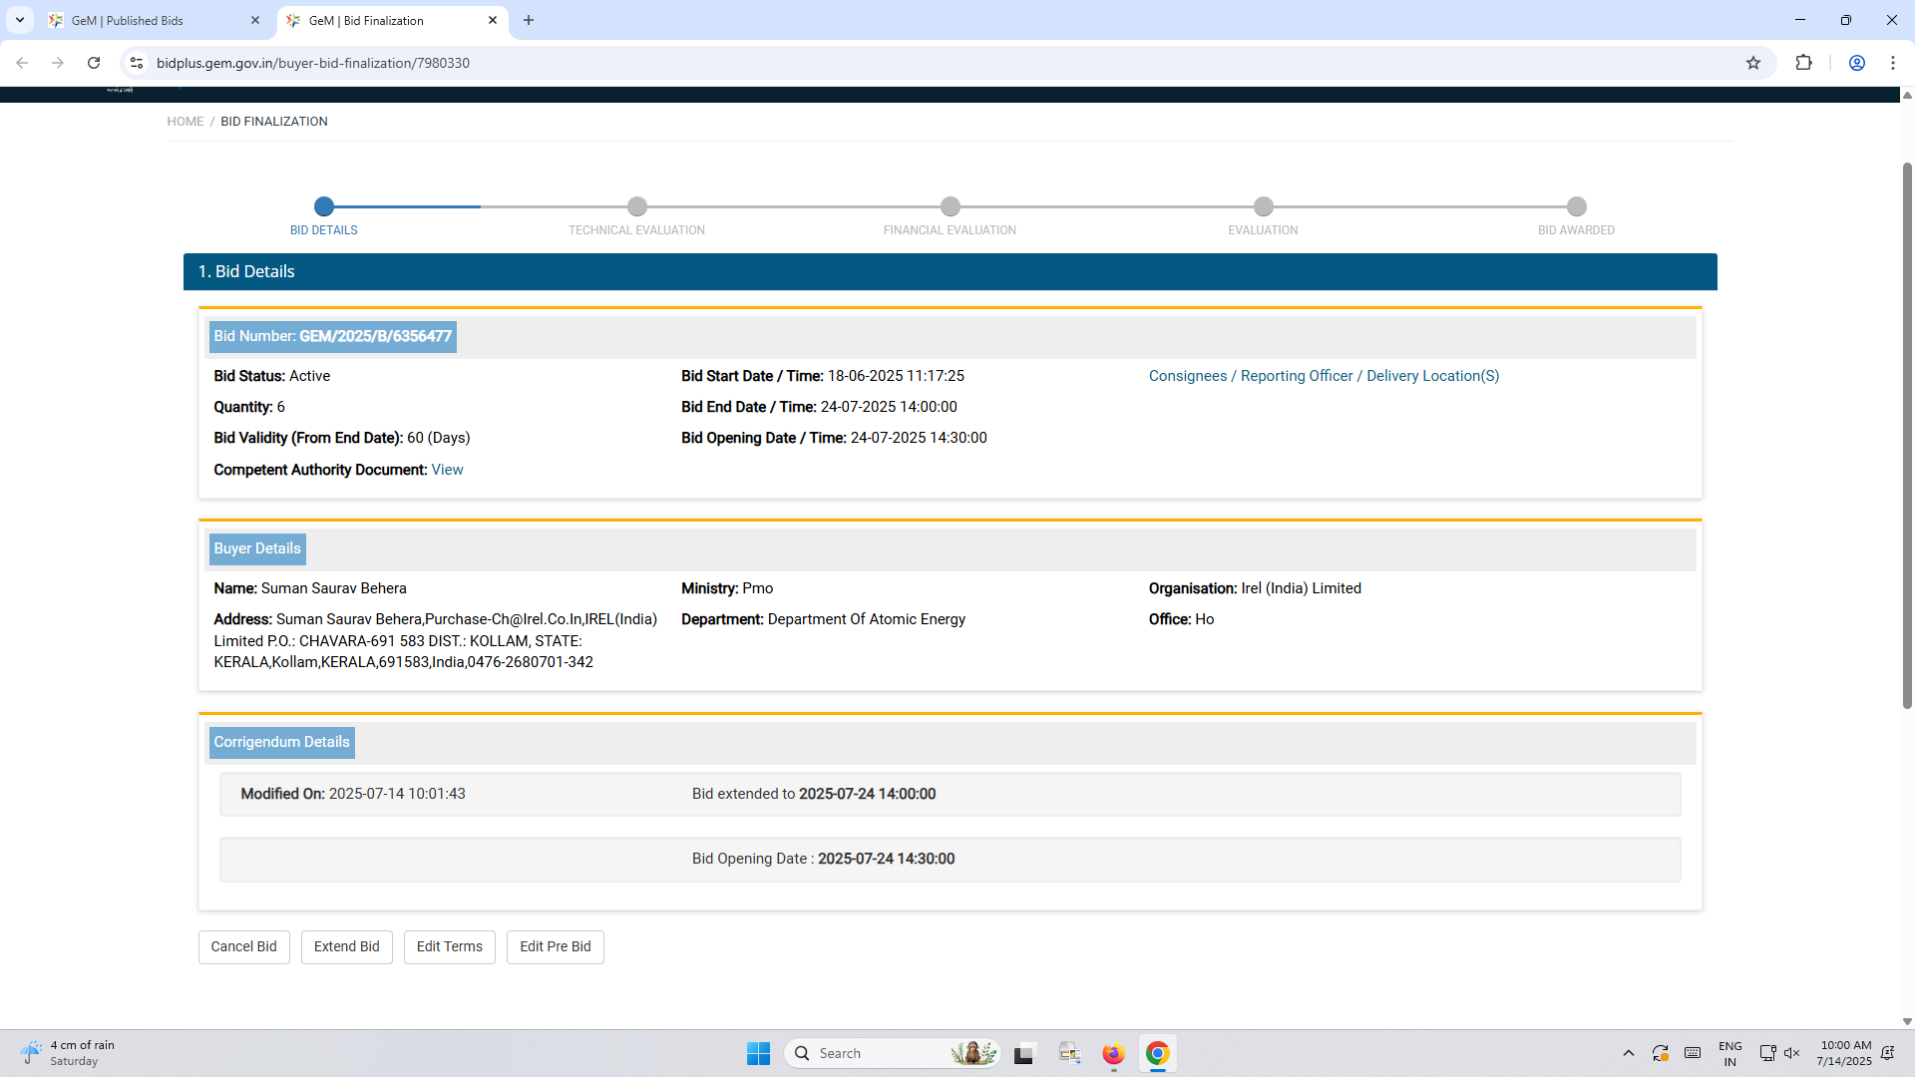The width and height of the screenshot is (1915, 1077).
Task: Select the GeM Bid Finalization tab
Action: pos(379,20)
